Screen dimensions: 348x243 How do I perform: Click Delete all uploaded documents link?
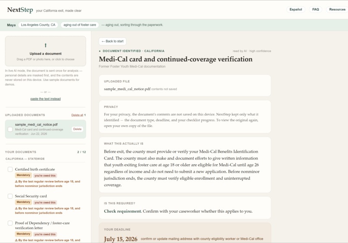pyautogui.click(x=77, y=115)
